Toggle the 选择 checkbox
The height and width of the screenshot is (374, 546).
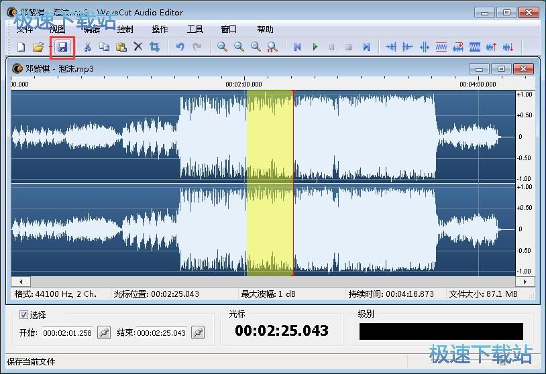tap(23, 315)
